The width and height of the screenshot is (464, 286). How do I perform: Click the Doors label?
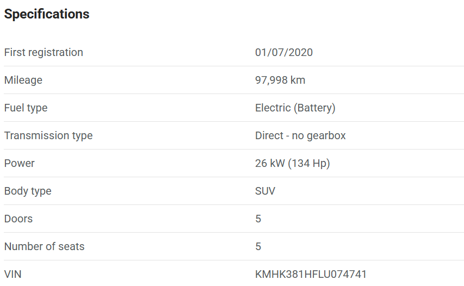click(18, 219)
